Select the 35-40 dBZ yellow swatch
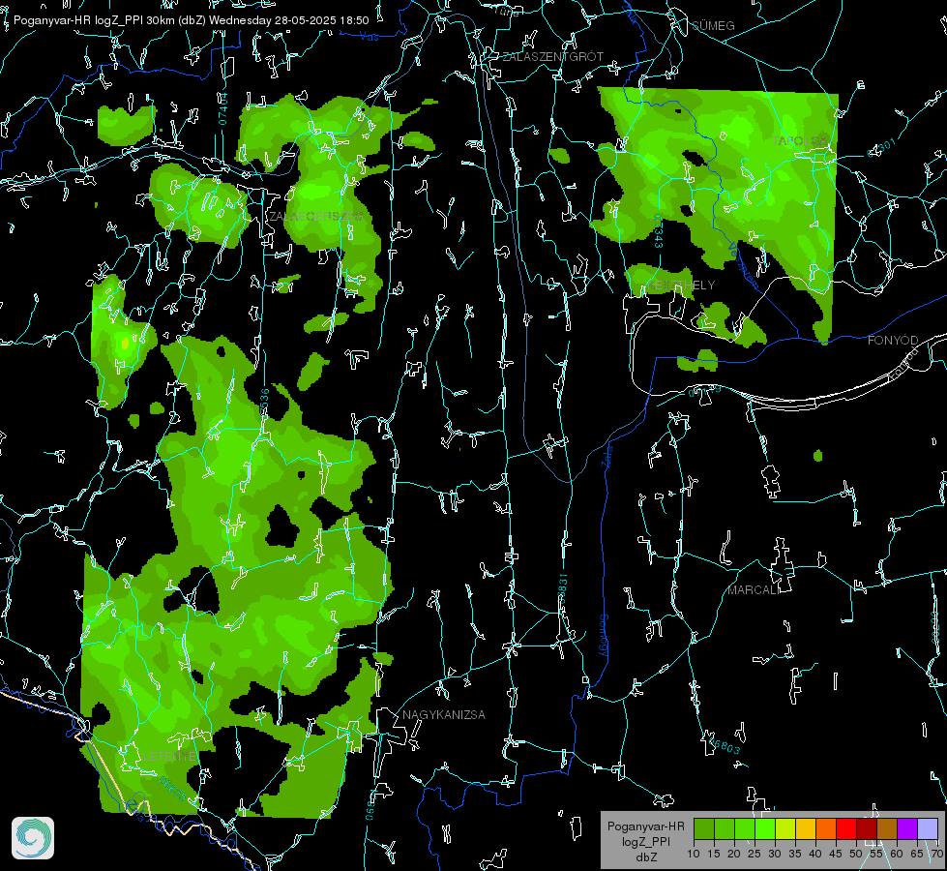This screenshot has width=947, height=871. [x=806, y=829]
